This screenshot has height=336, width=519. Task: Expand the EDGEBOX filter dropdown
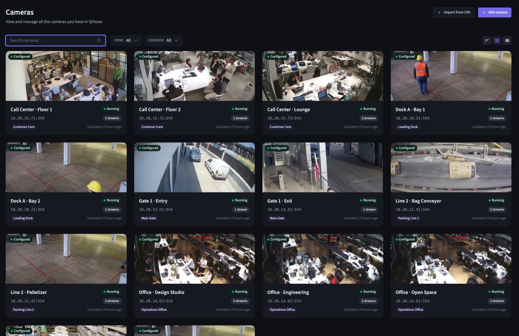tap(163, 40)
